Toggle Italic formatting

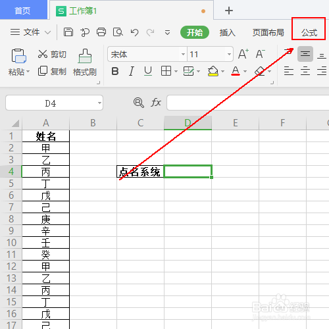coord(132,71)
